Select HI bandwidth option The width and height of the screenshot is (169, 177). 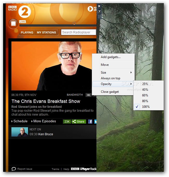(88, 95)
